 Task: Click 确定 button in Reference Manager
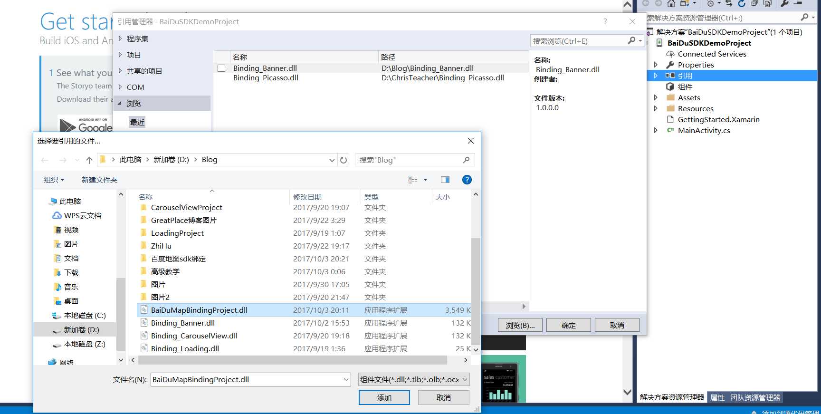(x=569, y=325)
